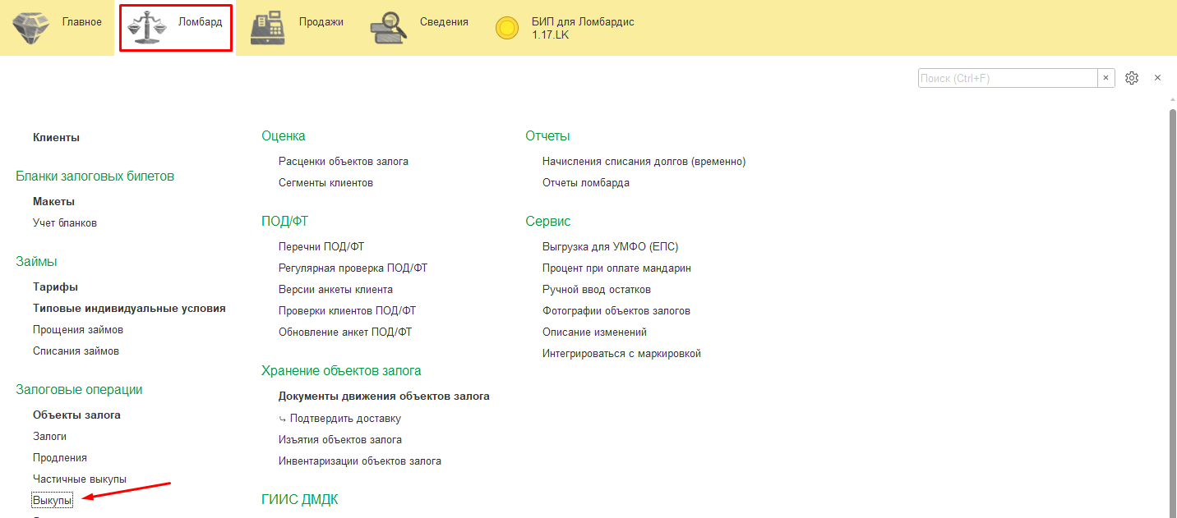
Task: Open Начисления списания долгов (временно)
Action: coord(644,162)
